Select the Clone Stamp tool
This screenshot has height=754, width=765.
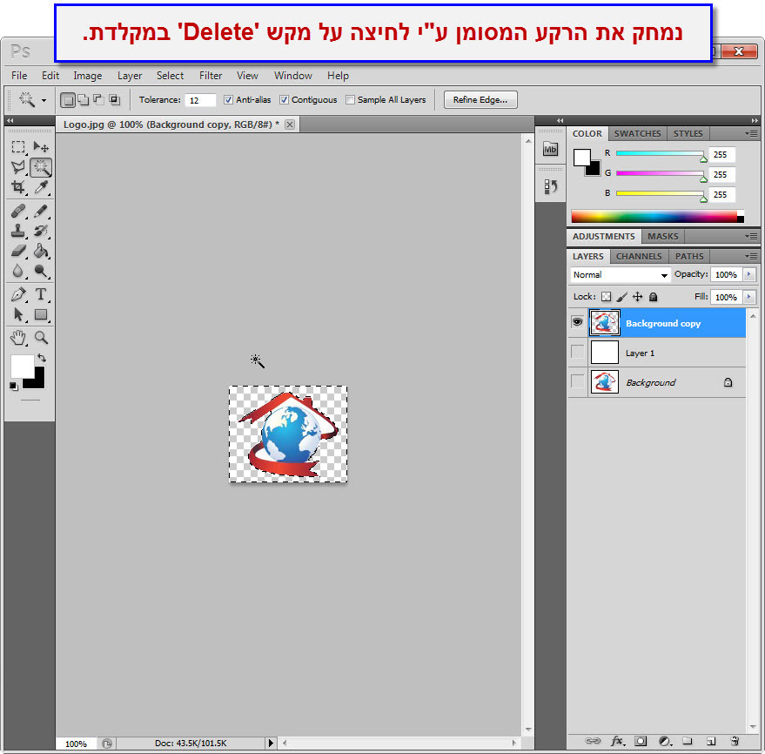point(18,232)
